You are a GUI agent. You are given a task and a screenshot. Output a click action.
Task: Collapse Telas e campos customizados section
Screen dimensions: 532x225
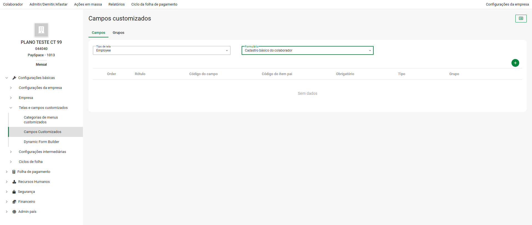pyautogui.click(x=11, y=108)
